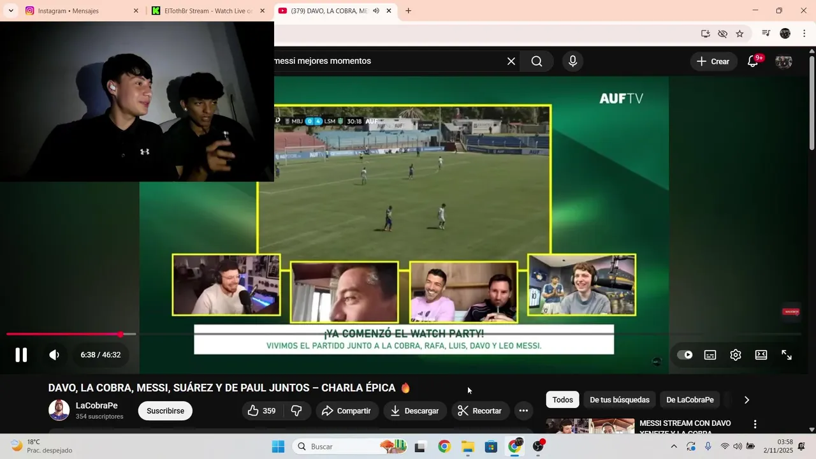Expand the tab search dropdown arrow
The height and width of the screenshot is (459, 816).
[x=11, y=11]
